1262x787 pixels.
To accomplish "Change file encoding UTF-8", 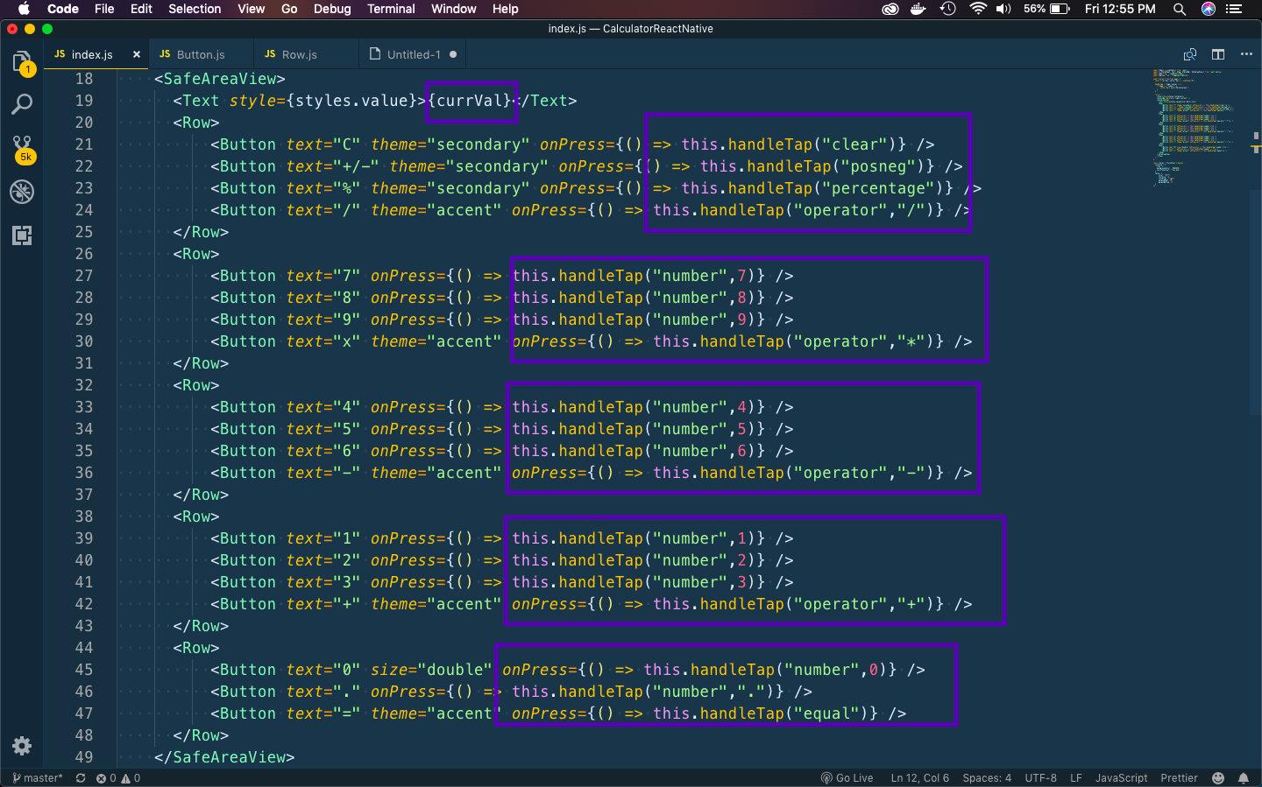I will point(1040,777).
